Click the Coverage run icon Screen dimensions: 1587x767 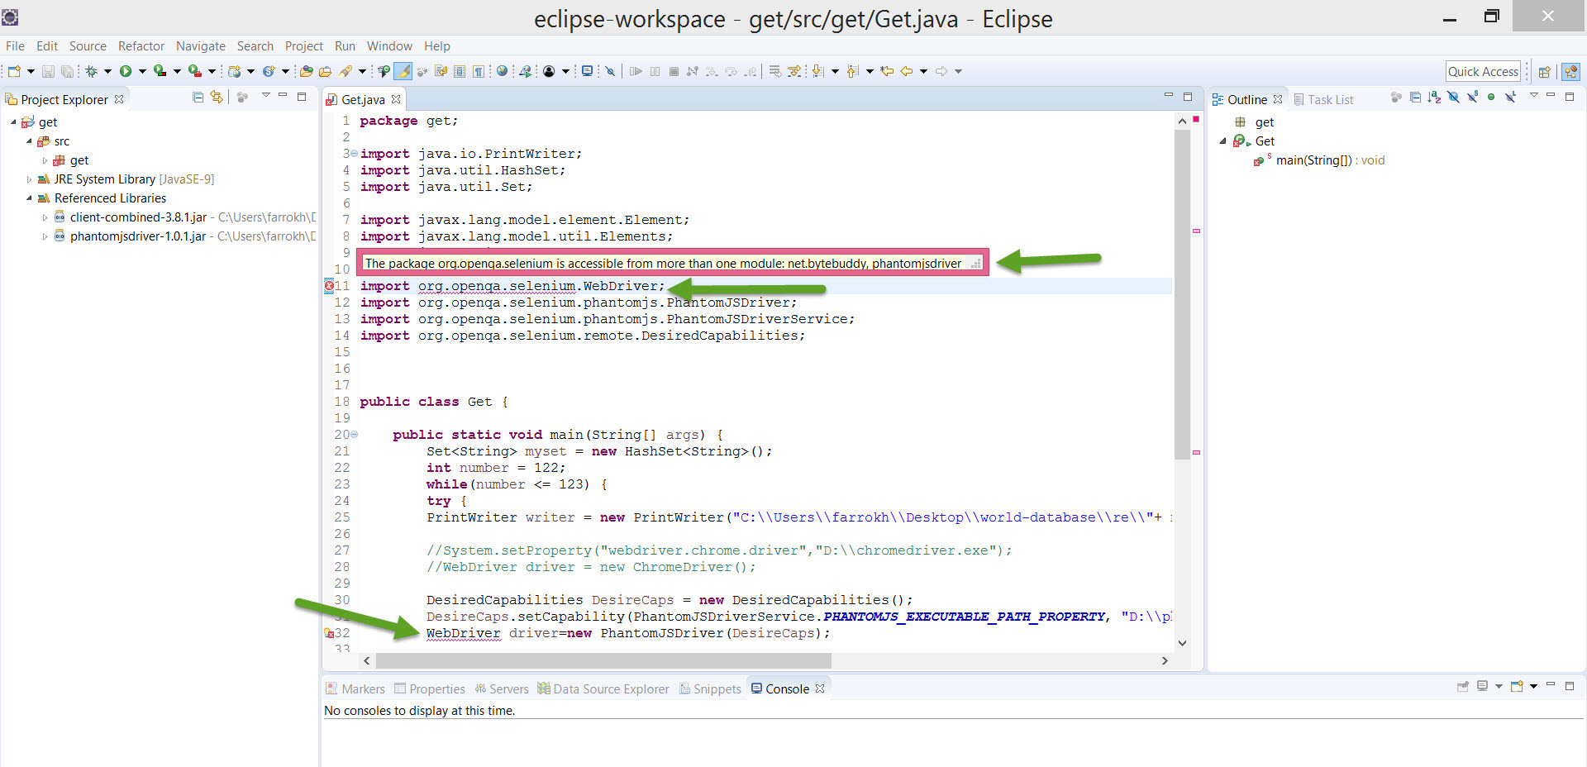[160, 71]
